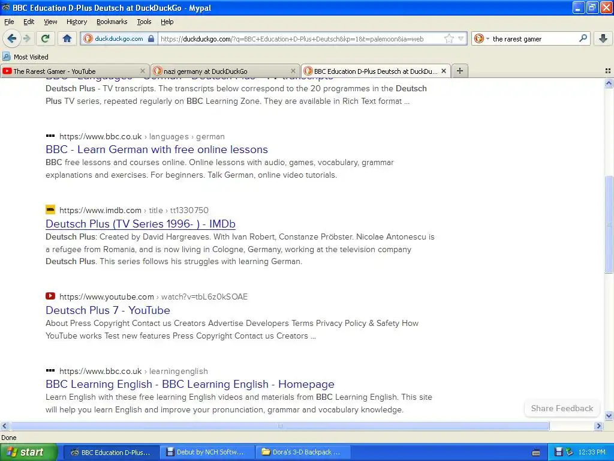Screen dimensions: 614x461
Task: Open the Edit menu
Action: (x=29, y=22)
